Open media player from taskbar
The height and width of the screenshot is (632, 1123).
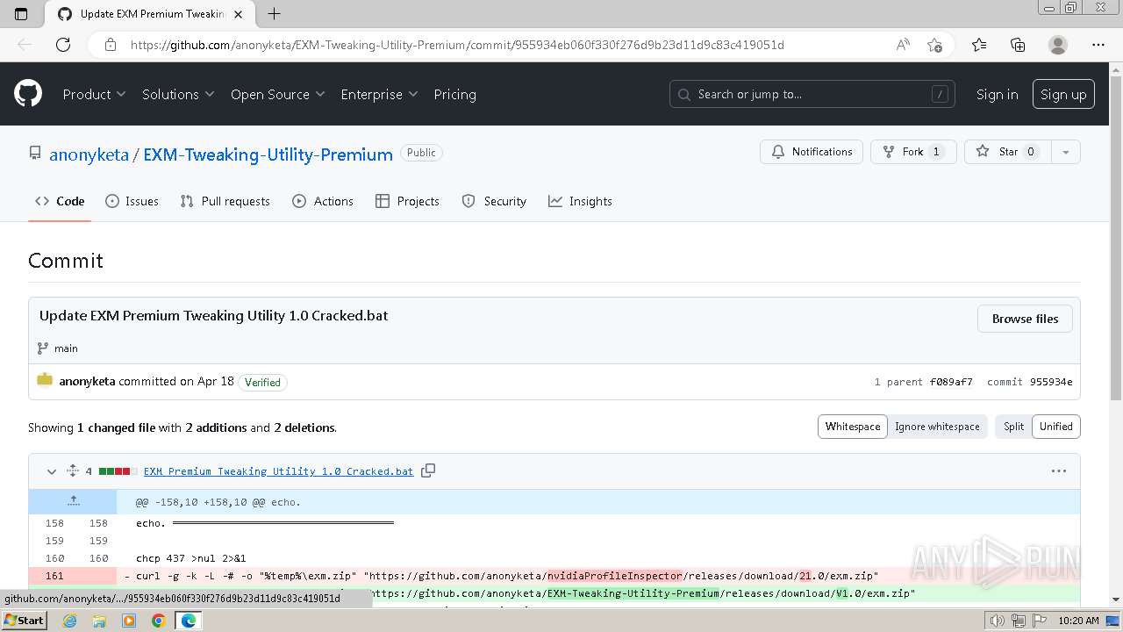coord(129,621)
